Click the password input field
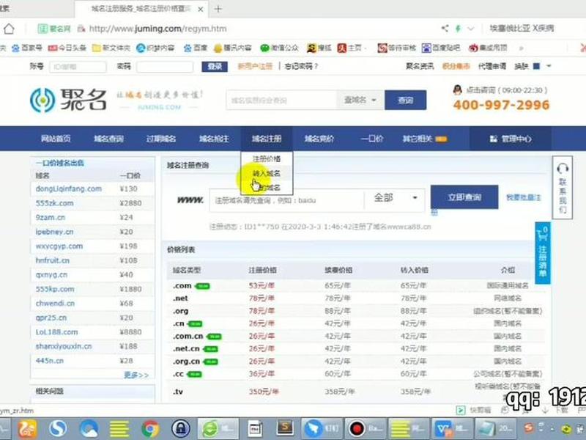The height and width of the screenshot is (440, 586). point(165,67)
